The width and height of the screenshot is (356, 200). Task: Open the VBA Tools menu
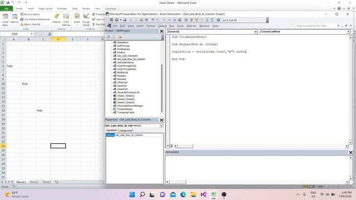(x=180, y=26)
